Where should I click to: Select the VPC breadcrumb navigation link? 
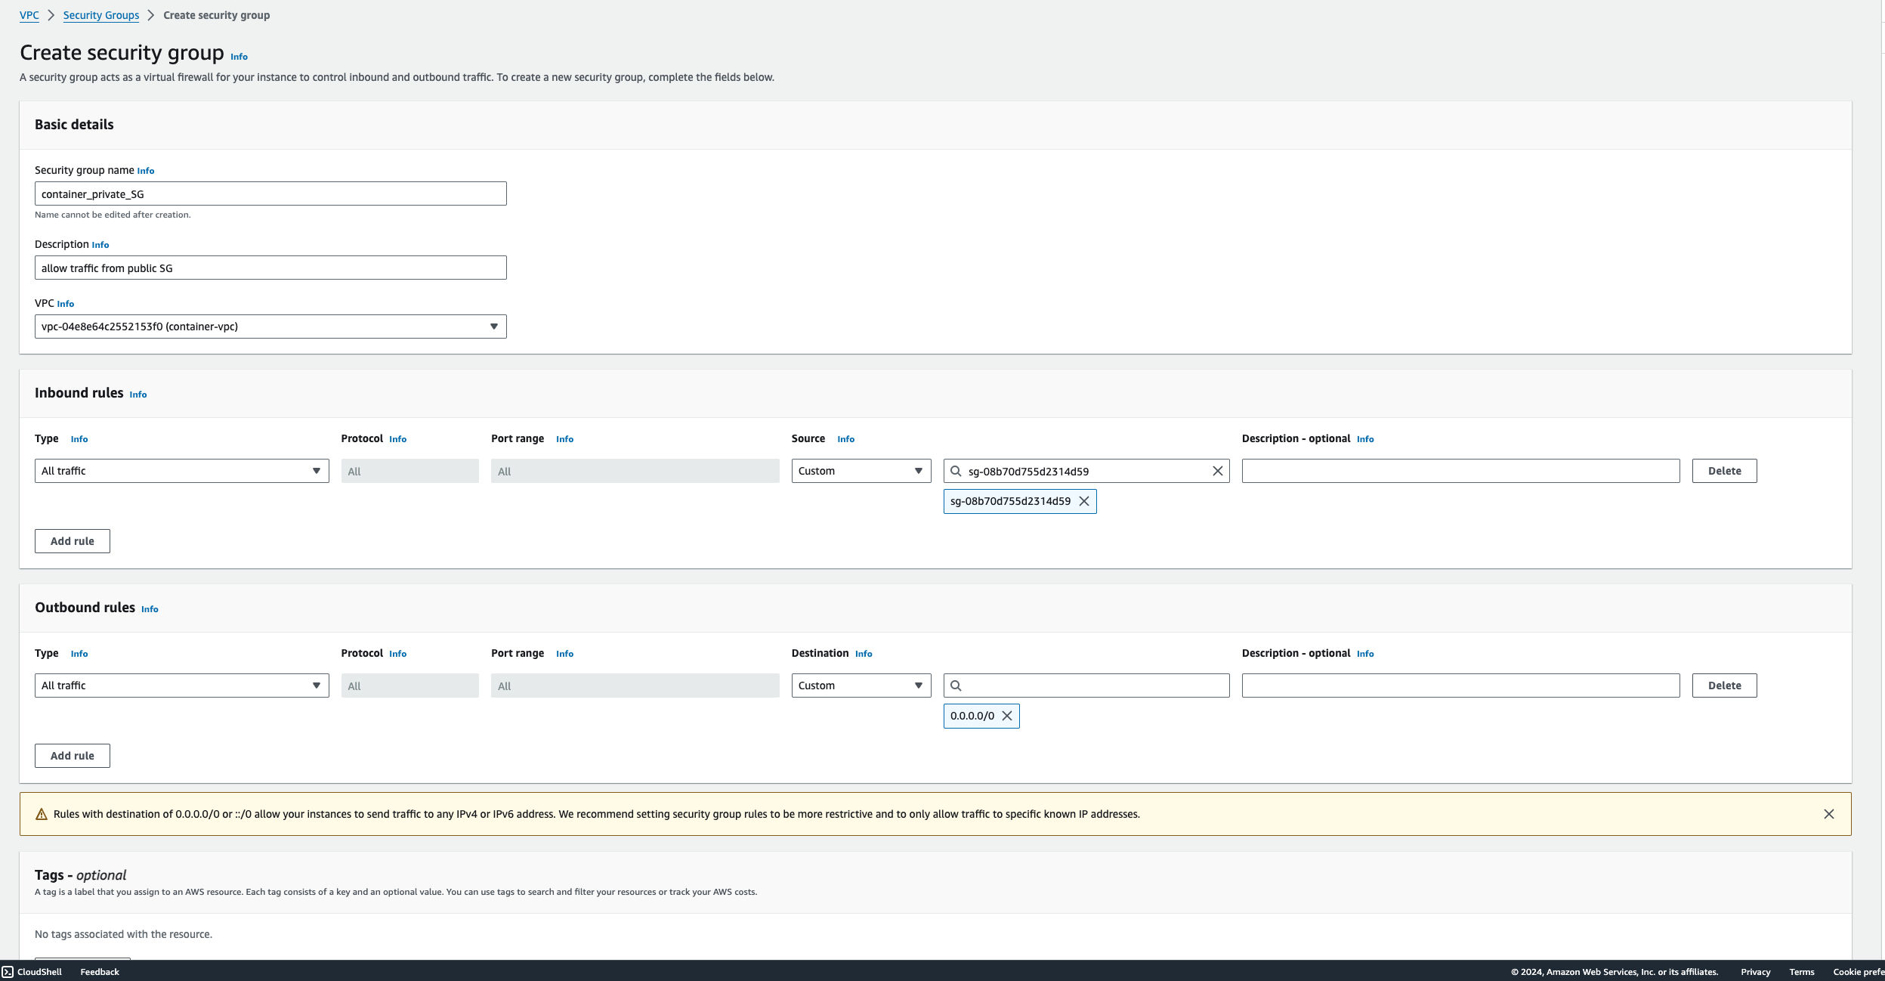27,15
